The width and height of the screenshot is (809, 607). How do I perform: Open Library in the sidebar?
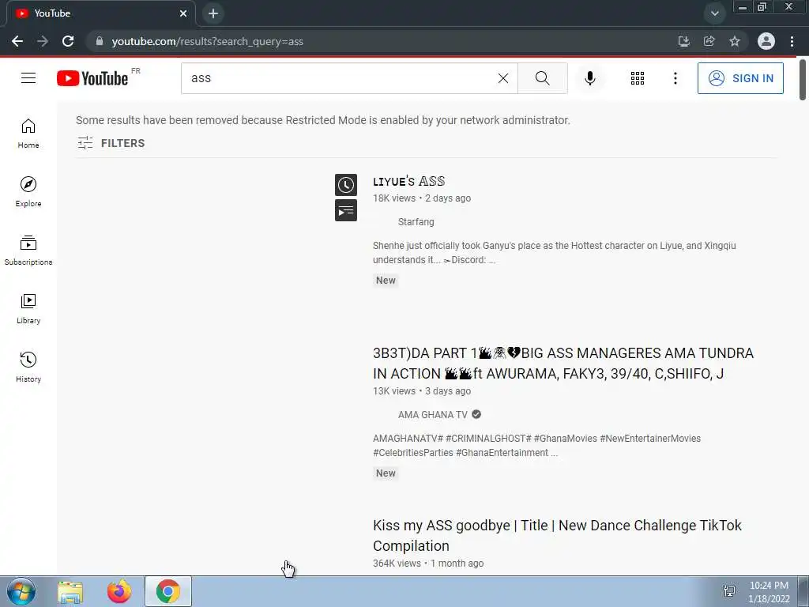pyautogui.click(x=28, y=308)
